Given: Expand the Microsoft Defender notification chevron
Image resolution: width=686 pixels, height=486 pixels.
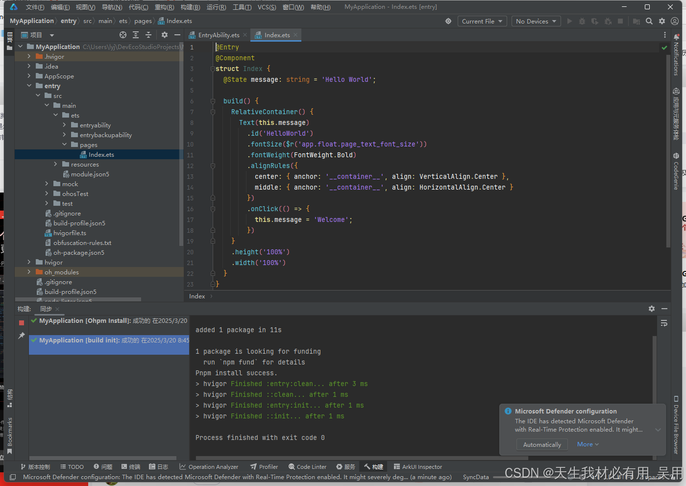Looking at the screenshot, I should tap(658, 430).
